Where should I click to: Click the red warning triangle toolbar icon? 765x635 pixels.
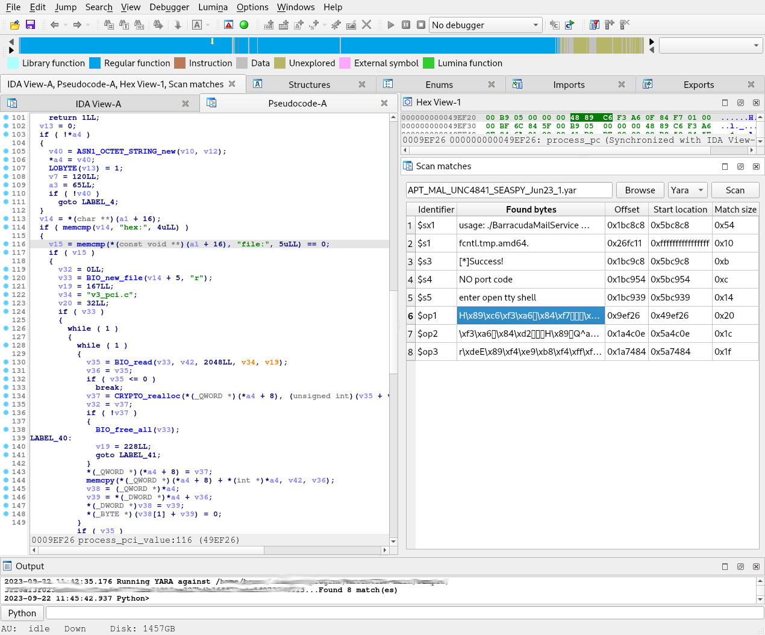(x=228, y=25)
